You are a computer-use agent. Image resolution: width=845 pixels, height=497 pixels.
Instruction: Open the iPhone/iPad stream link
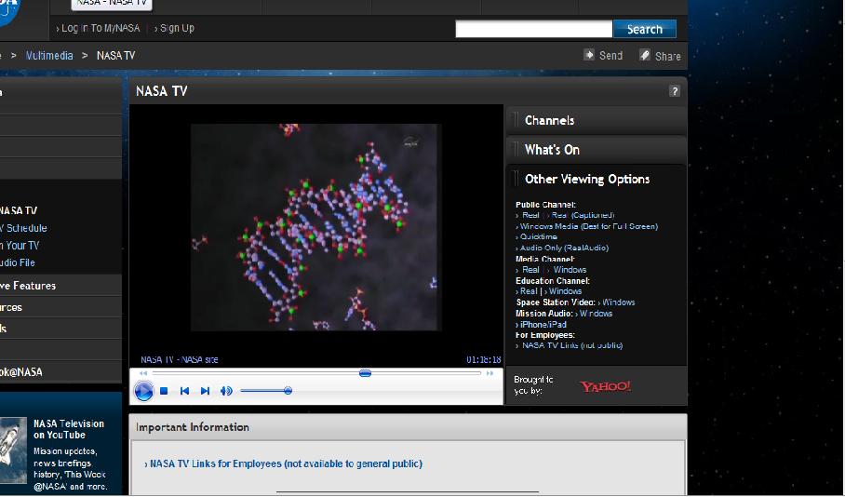(x=543, y=325)
